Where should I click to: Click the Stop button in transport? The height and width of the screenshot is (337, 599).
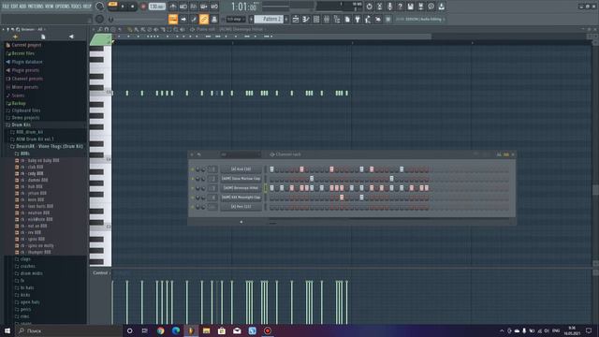coord(132,7)
